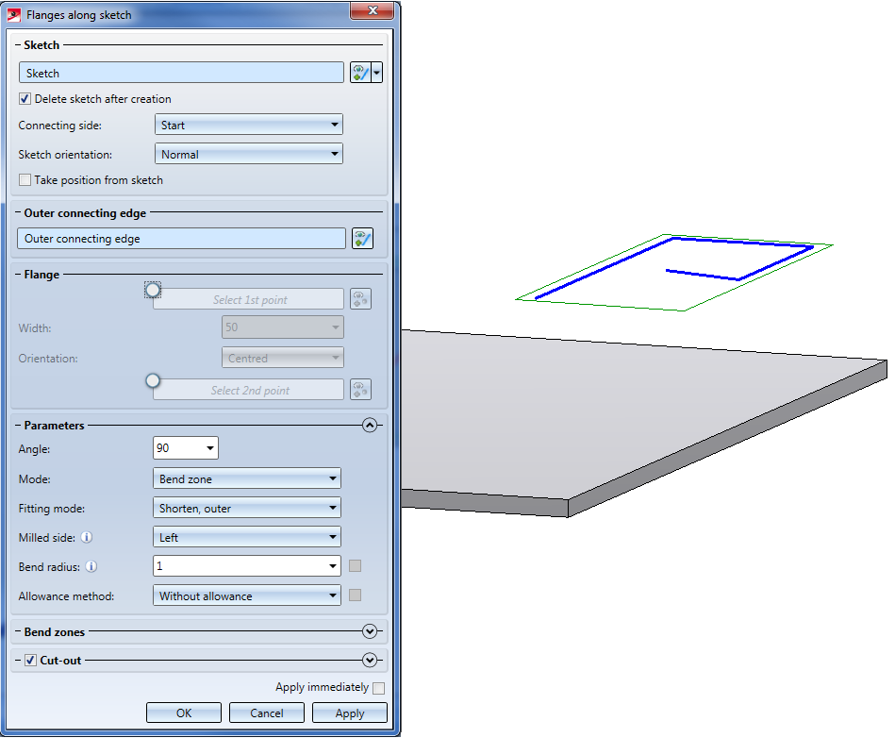
Task: Open the Connecting side dropdown
Action: click(249, 125)
